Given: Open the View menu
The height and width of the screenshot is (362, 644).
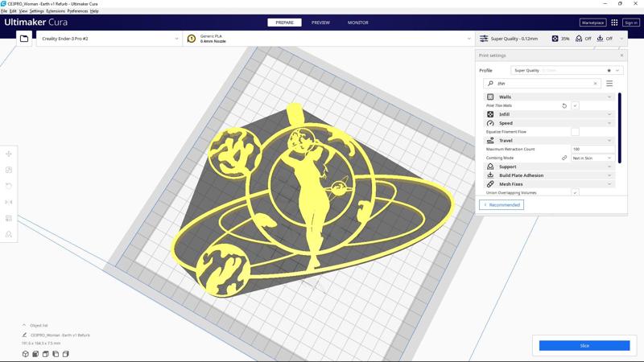Looking at the screenshot, I should (23, 11).
